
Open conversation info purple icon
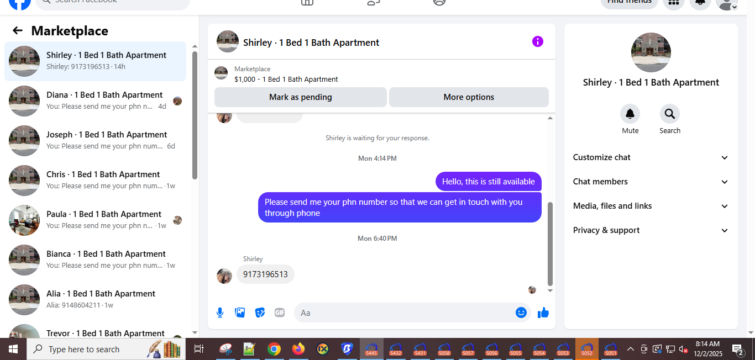click(x=538, y=41)
